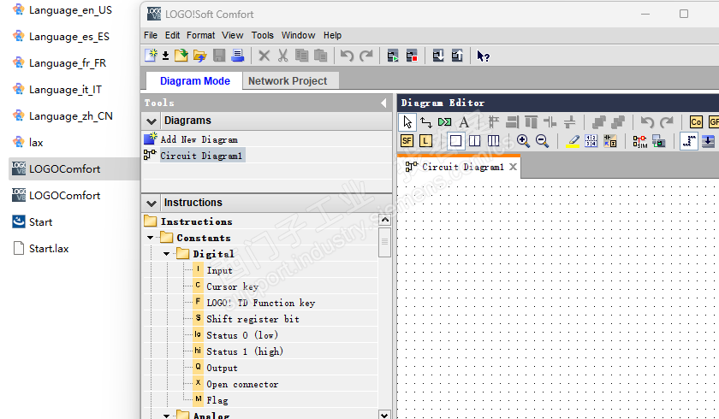Click the Open file folder icon
This screenshot has width=719, height=419.
pyautogui.click(x=181, y=56)
